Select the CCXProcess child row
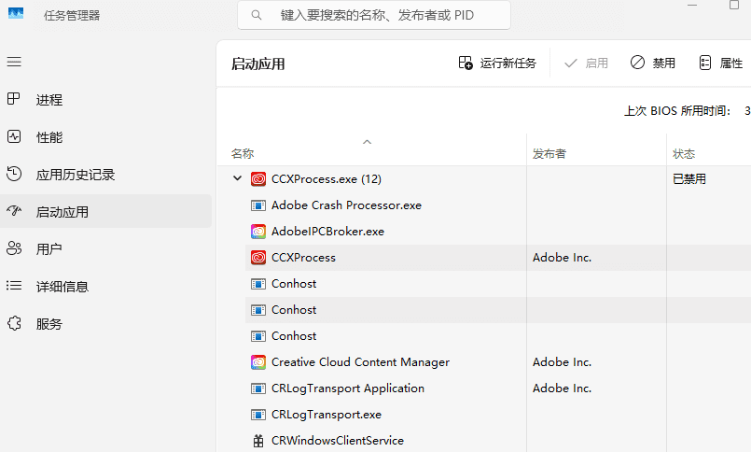This screenshot has width=751, height=452. point(498,258)
